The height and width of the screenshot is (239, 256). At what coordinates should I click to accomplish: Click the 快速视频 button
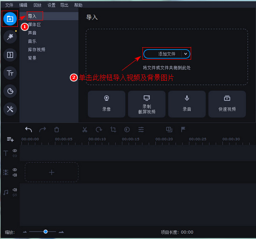coord(227,104)
